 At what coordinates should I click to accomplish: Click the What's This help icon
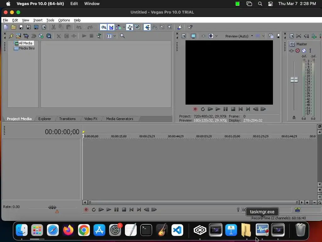[x=190, y=27]
